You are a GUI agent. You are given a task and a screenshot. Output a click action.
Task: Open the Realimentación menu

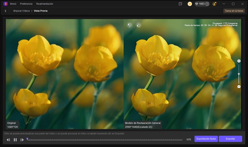45,4
